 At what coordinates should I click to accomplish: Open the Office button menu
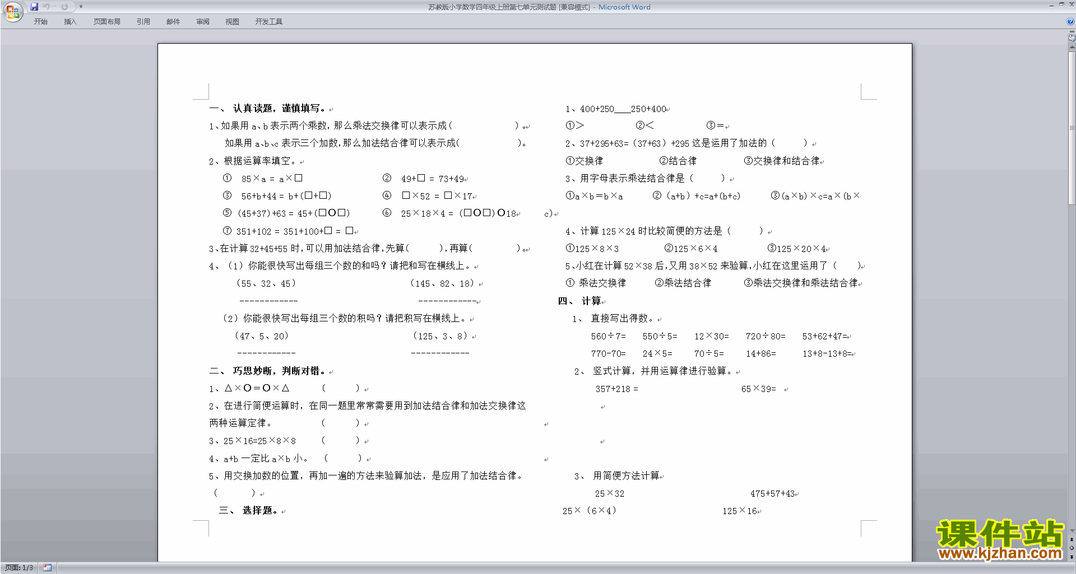(12, 11)
